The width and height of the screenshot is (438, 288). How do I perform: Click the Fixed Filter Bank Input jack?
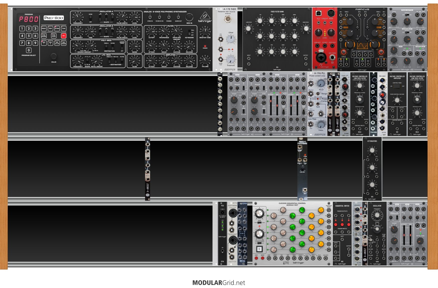[x=249, y=58]
